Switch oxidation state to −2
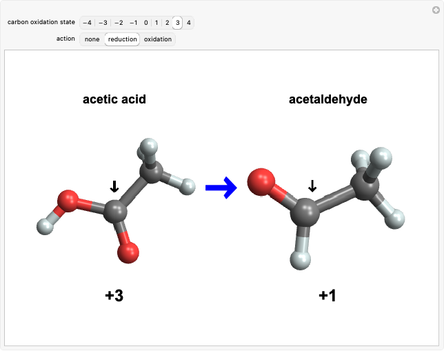Viewport: 444px width, 351px height. click(x=118, y=23)
